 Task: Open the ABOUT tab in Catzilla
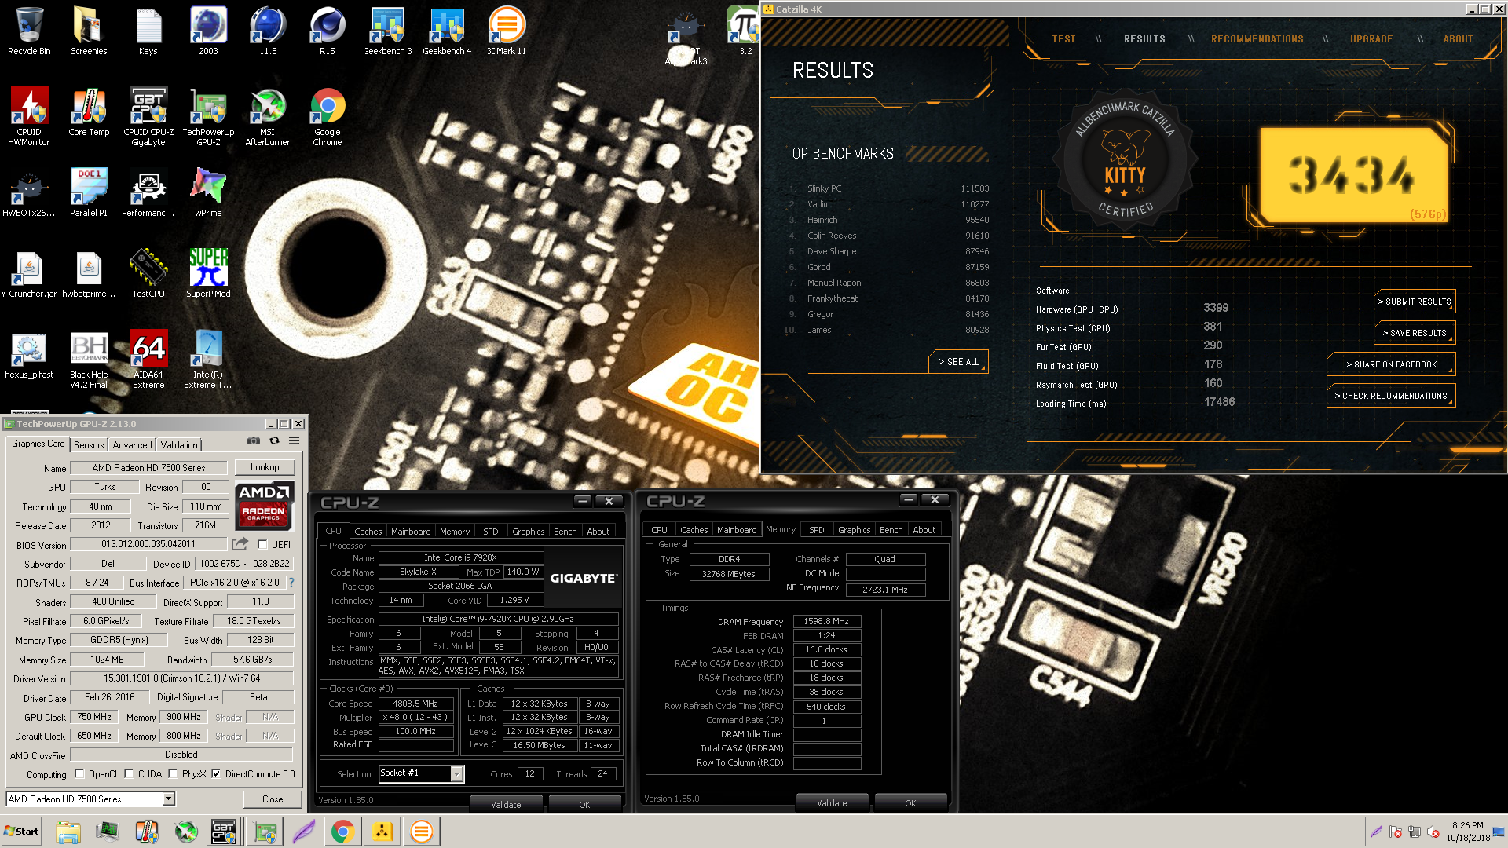[1458, 39]
